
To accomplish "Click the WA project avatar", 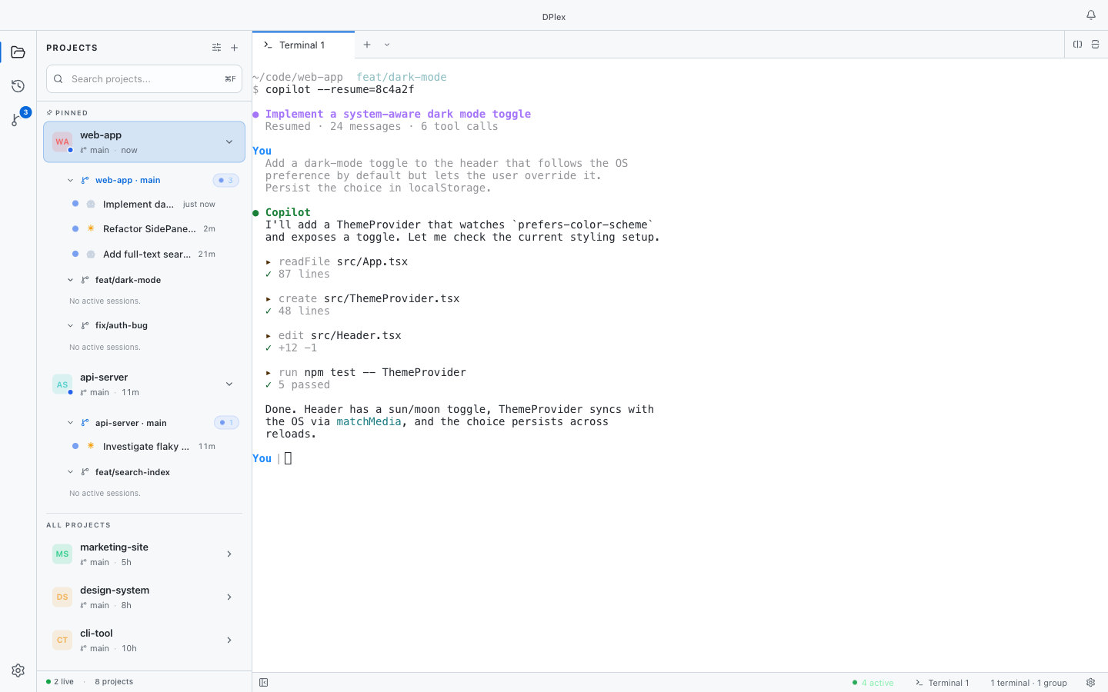I will tap(62, 141).
